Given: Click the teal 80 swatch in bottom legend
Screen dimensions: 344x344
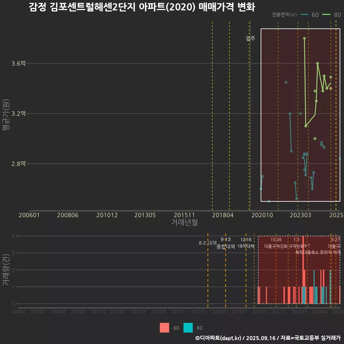Looking at the screenshot, I should click(x=188, y=328).
